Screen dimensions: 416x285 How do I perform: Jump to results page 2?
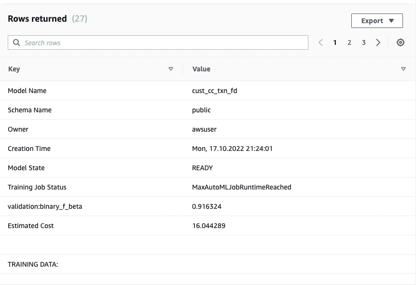349,42
